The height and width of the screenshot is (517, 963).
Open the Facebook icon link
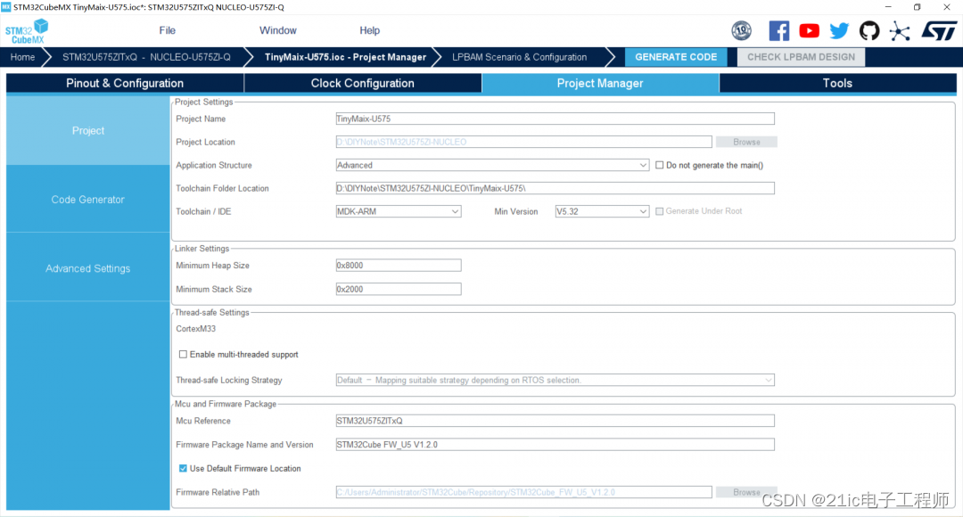point(778,30)
